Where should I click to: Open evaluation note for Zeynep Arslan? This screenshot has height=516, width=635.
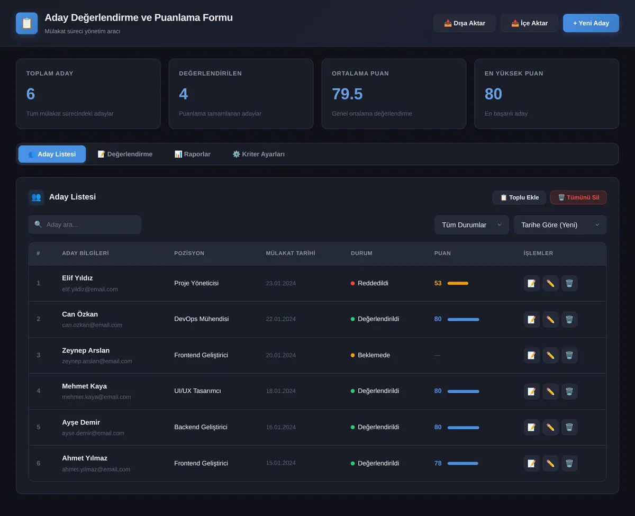coord(532,355)
